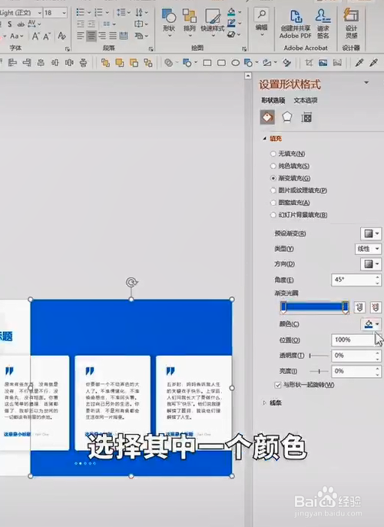Open the AV character spacing menu
This screenshot has height=527, width=384.
pos(34,25)
